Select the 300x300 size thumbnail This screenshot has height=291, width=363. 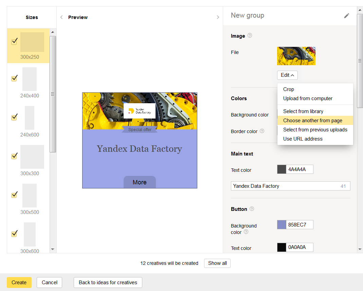coord(32,157)
